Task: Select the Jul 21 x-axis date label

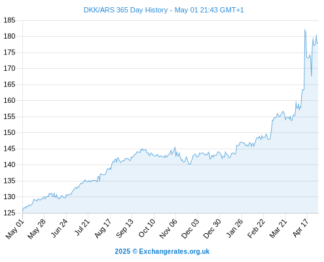Action: tap(82, 227)
